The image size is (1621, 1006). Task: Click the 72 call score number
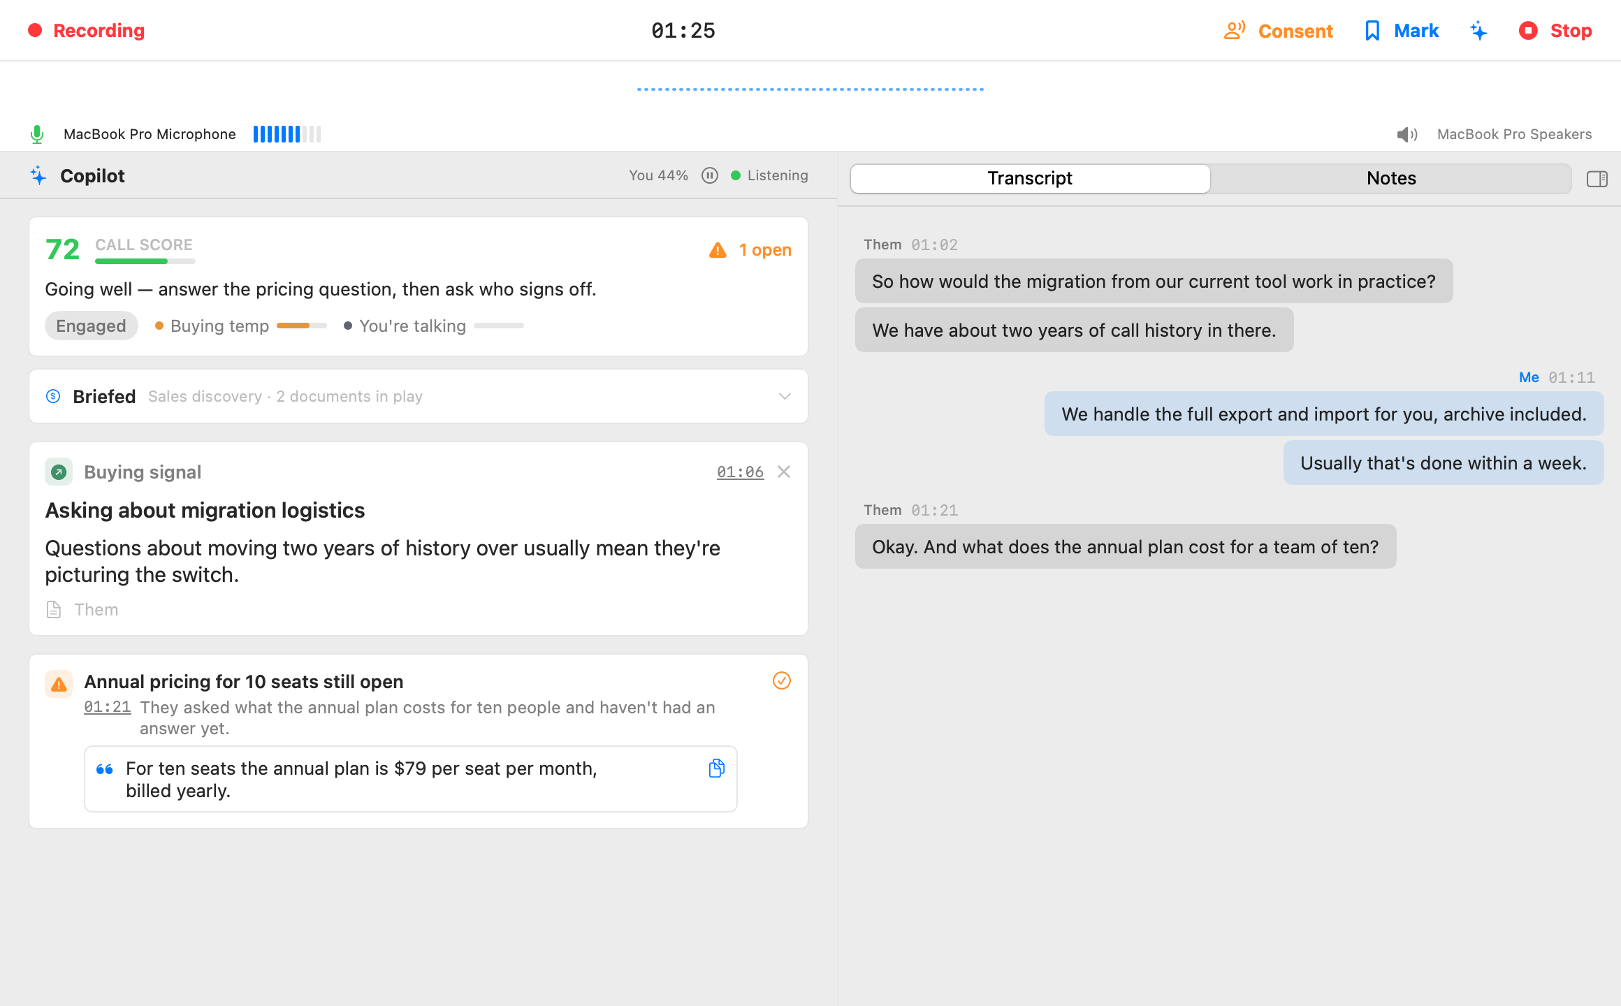[62, 249]
